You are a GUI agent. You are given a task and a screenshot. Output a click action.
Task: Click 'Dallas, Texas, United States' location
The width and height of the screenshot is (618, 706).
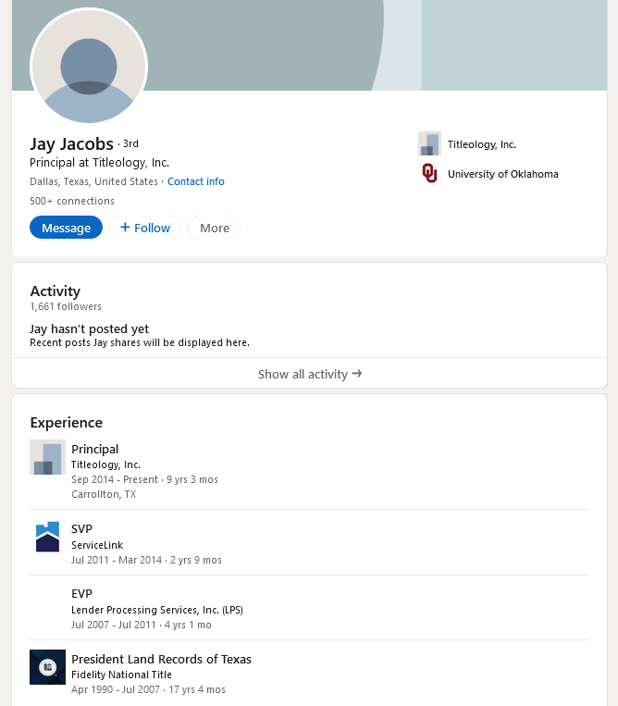(x=93, y=181)
